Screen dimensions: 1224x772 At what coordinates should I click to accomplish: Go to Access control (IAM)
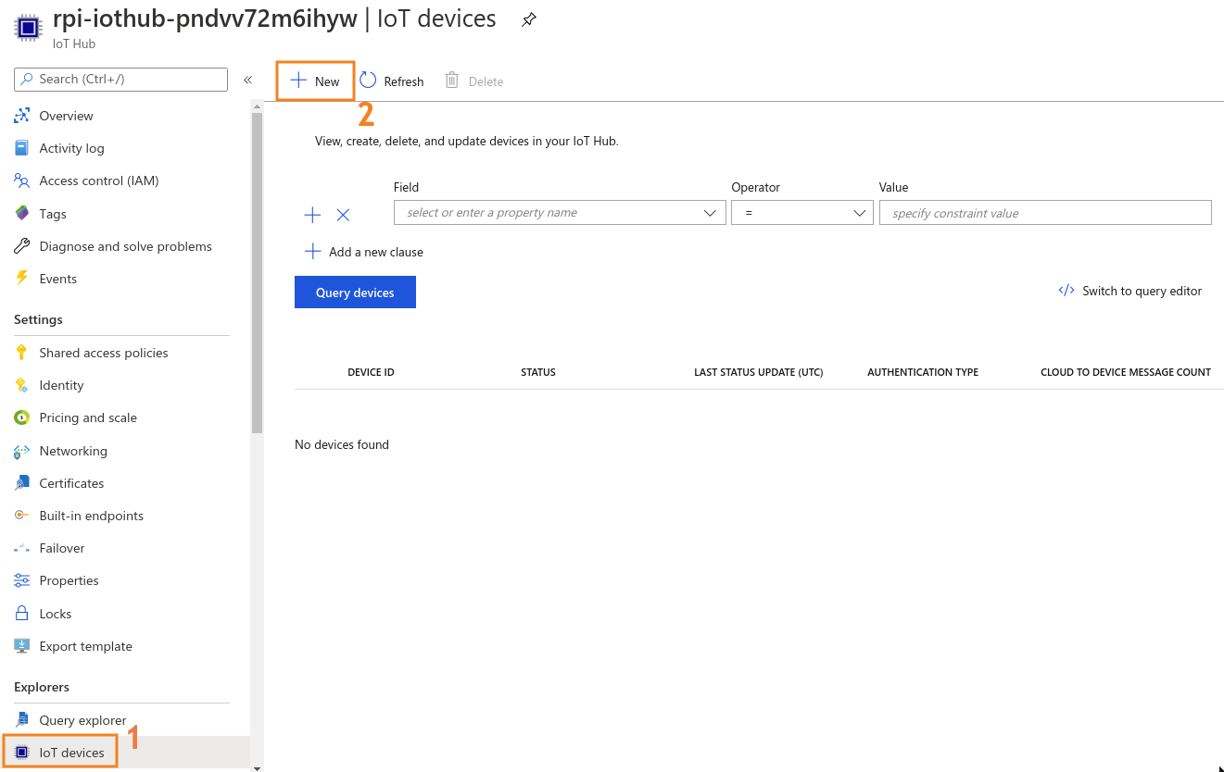tap(99, 181)
